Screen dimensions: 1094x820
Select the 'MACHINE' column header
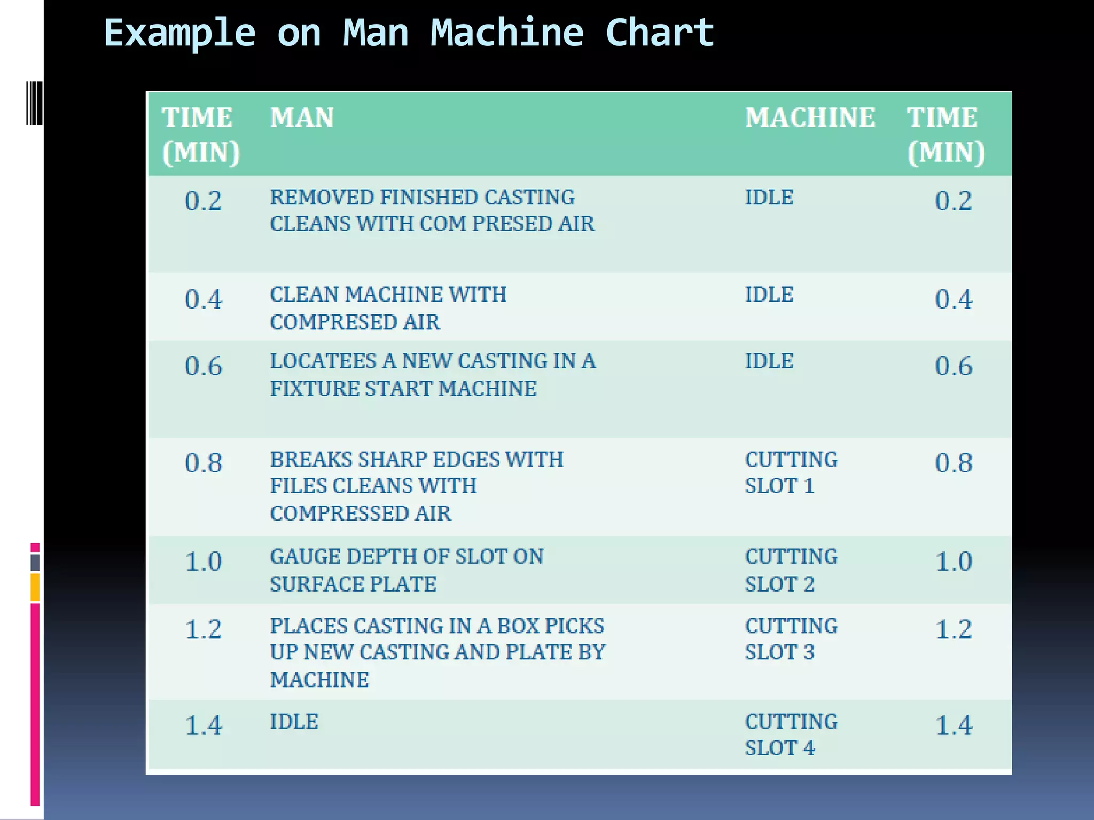coord(810,117)
